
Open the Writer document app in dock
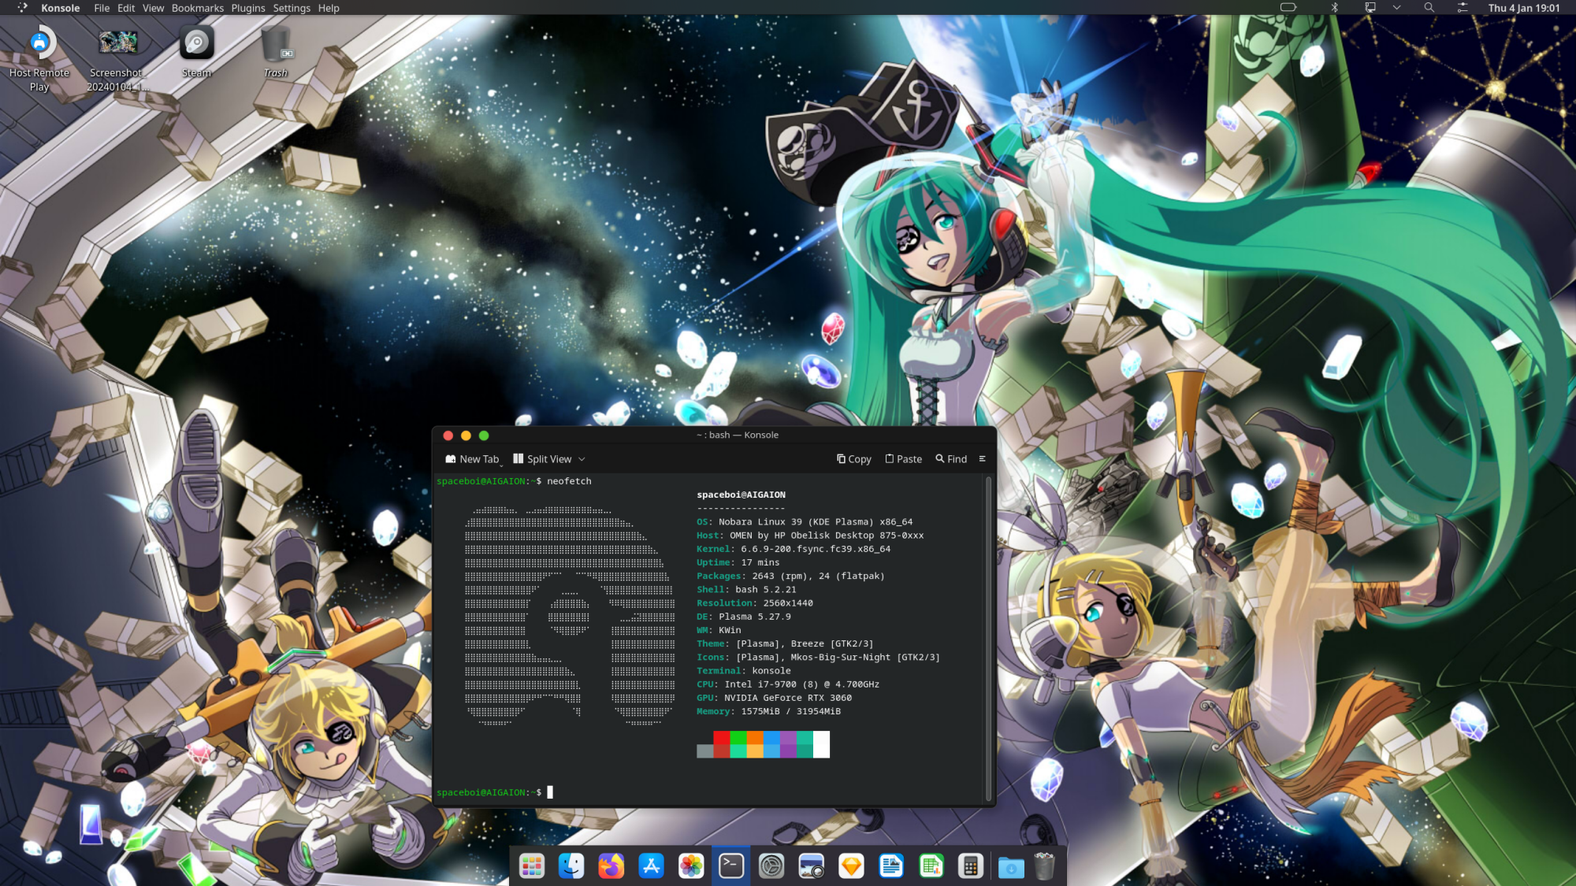click(891, 866)
